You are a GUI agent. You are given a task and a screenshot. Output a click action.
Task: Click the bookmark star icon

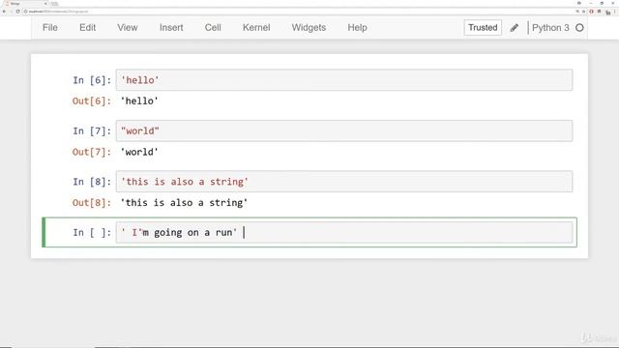tap(583, 12)
